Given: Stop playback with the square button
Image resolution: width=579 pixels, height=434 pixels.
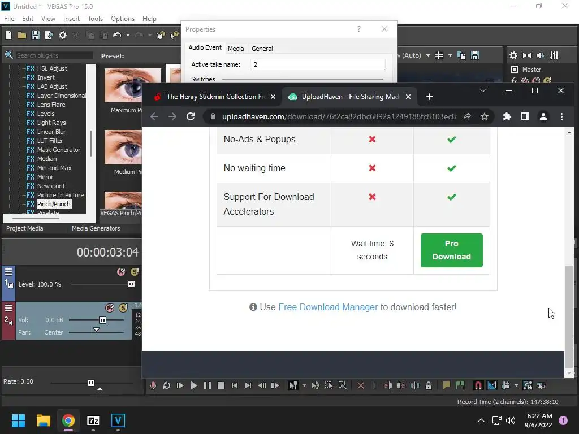Looking at the screenshot, I should (221, 385).
